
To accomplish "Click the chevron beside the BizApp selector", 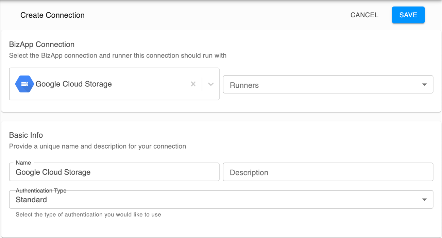I will (210, 84).
